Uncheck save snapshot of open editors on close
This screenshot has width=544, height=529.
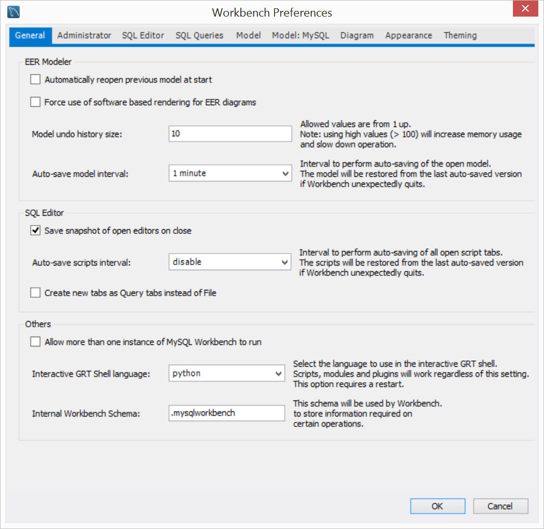35,231
